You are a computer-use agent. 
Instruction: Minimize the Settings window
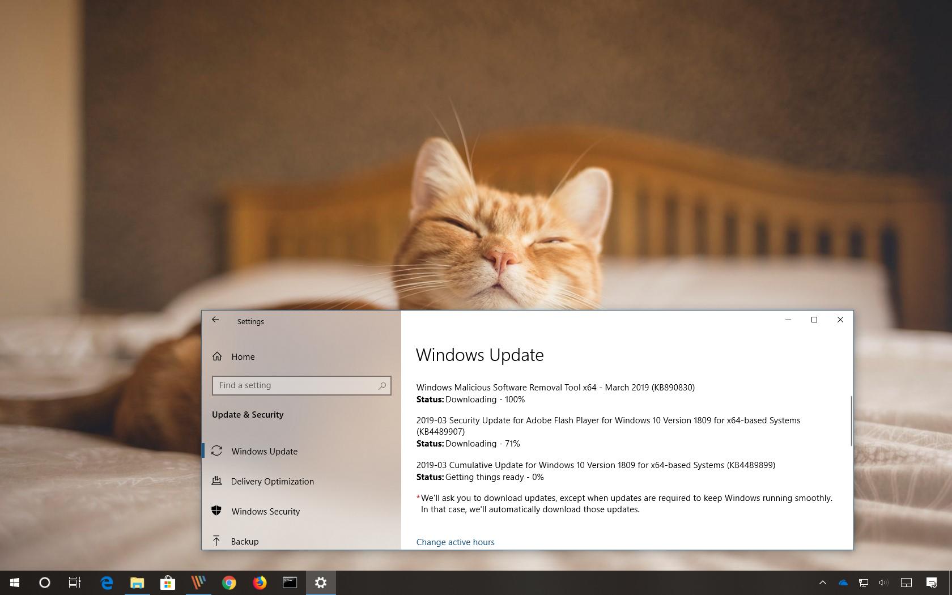[788, 320]
